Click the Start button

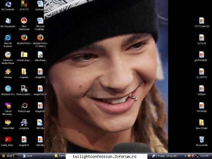(9, 156)
